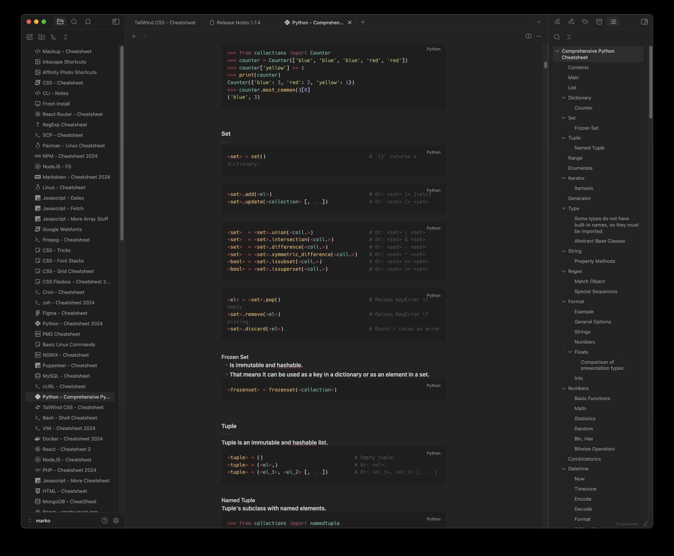Jump to Frozen Set in the outline
The width and height of the screenshot is (674, 556).
pyautogui.click(x=586, y=128)
